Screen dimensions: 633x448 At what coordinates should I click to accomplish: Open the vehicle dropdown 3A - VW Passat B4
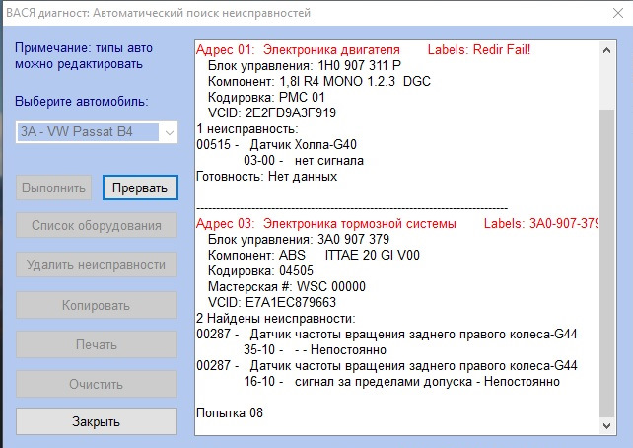point(97,132)
